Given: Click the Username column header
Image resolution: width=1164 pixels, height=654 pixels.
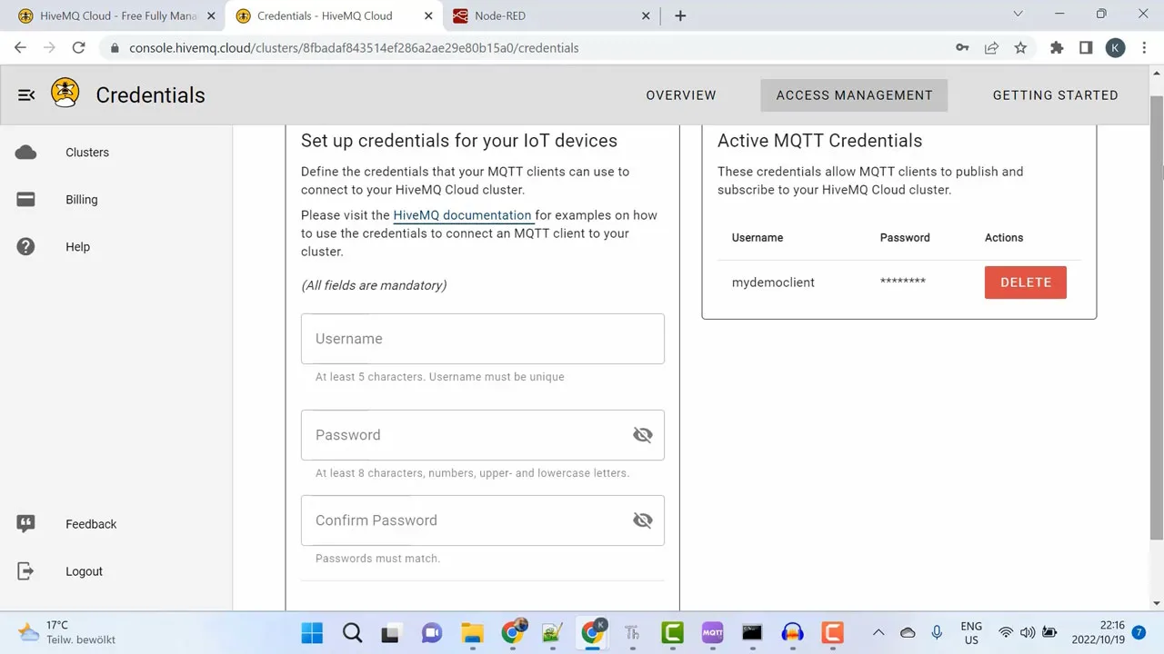Looking at the screenshot, I should (x=758, y=238).
